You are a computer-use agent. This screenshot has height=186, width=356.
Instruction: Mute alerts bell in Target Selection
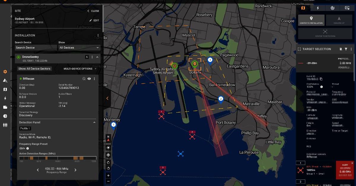[341, 49]
